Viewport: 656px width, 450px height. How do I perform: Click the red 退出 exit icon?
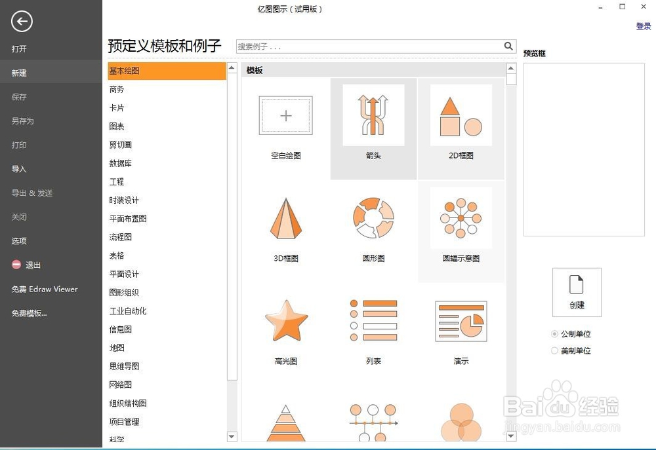click(16, 265)
